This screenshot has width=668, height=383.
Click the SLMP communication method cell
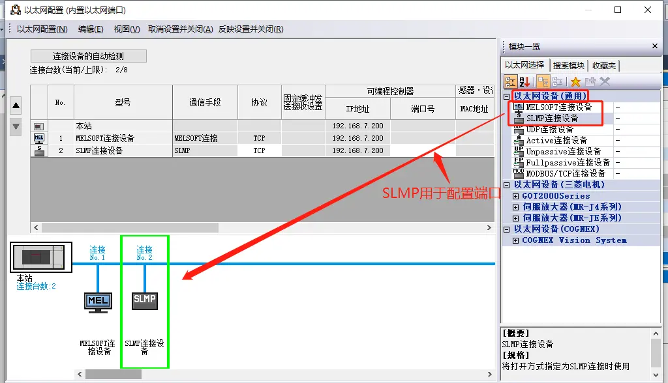205,150
